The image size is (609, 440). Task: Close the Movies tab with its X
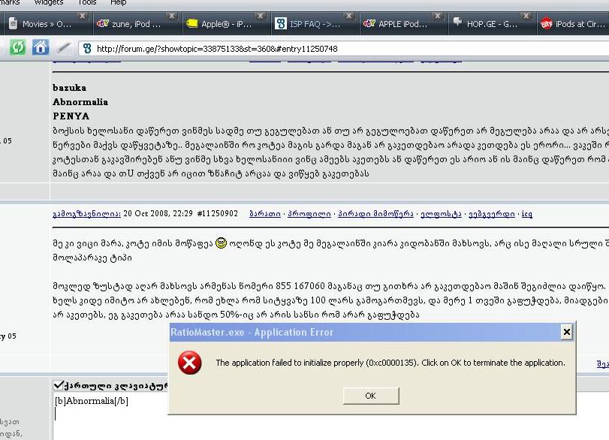pyautogui.click(x=82, y=16)
